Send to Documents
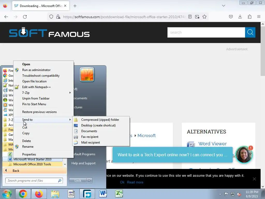The width and height of the screenshot is (265, 199). coord(101,131)
